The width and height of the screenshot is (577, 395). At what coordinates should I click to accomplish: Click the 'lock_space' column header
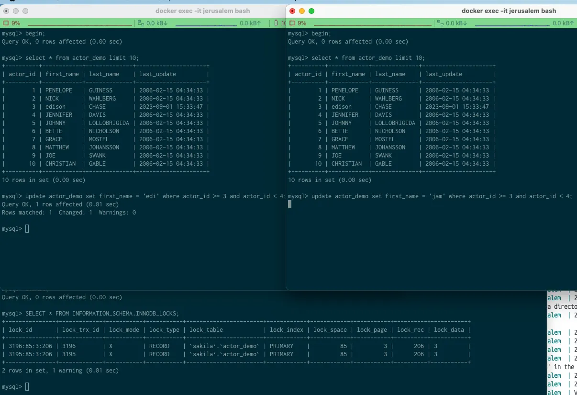(330, 330)
